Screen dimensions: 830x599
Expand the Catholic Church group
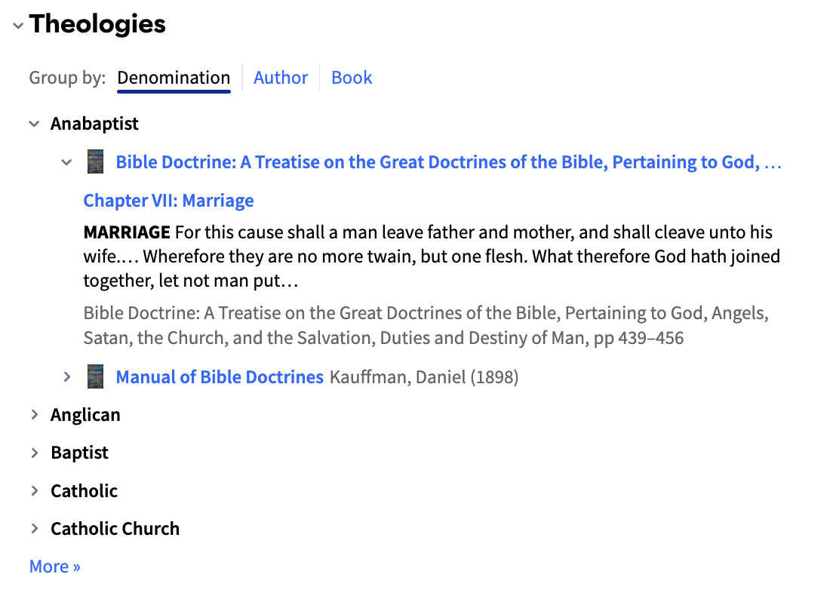(x=35, y=528)
